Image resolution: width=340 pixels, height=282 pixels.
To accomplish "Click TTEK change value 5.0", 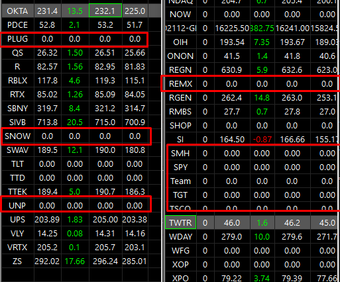I will point(75,191).
